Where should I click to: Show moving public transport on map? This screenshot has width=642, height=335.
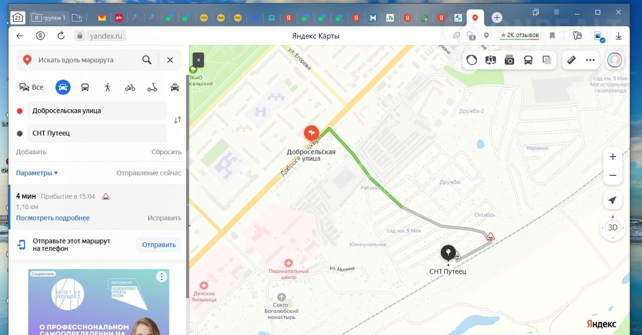(x=528, y=60)
